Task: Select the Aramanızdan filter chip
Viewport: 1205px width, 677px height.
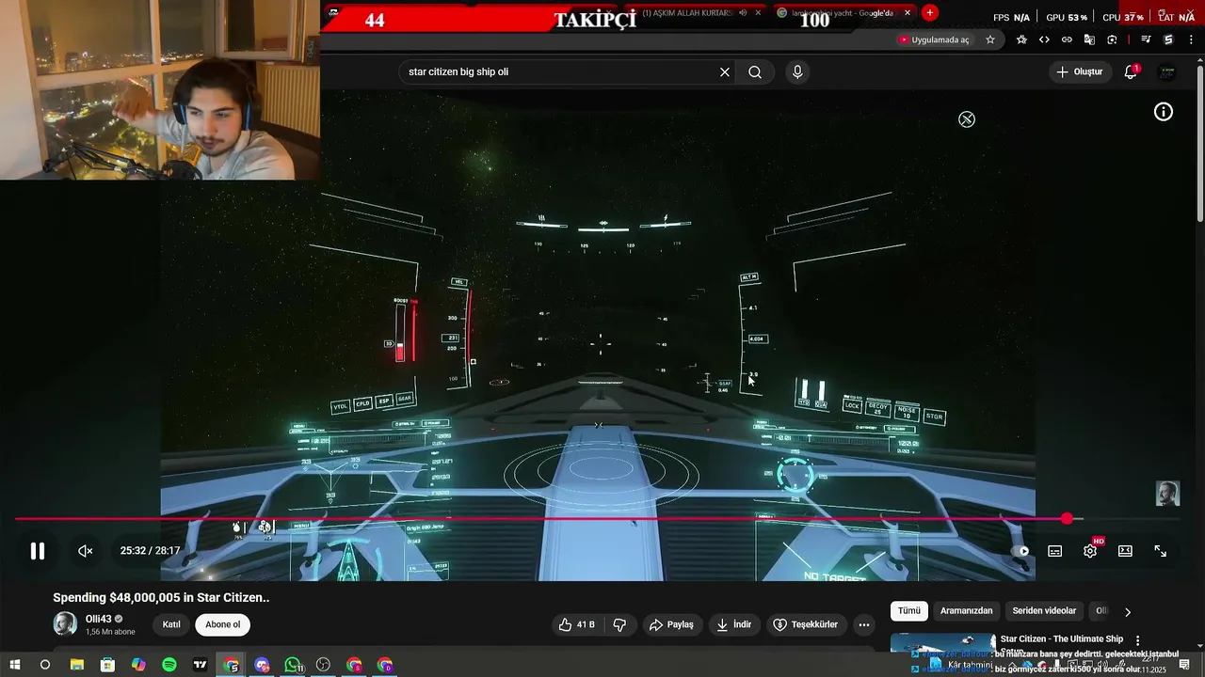Action: click(x=967, y=611)
